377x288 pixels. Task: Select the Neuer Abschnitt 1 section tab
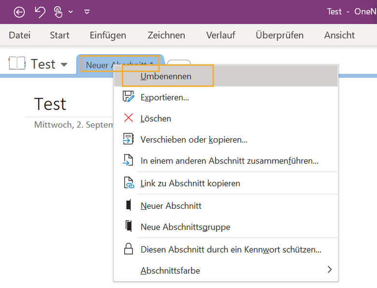click(x=120, y=64)
